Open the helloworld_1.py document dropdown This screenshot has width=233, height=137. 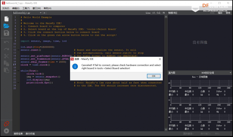(x=40, y=13)
